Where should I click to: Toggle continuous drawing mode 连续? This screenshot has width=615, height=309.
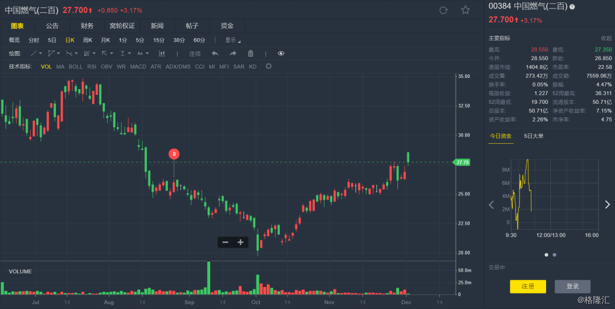(x=195, y=53)
